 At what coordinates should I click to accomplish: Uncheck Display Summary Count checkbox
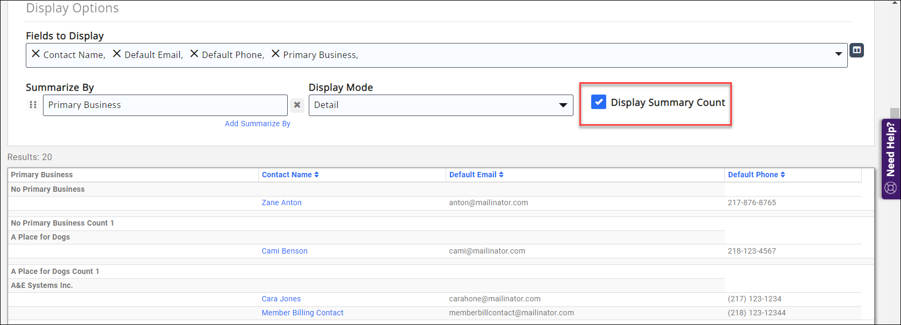tap(598, 102)
